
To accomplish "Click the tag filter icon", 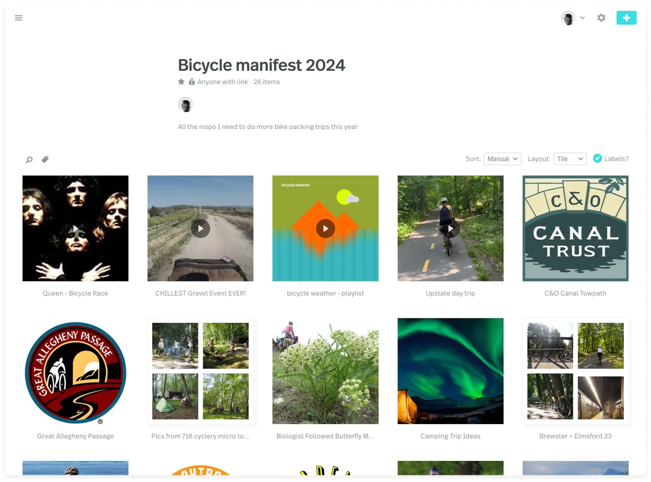I will click(45, 159).
